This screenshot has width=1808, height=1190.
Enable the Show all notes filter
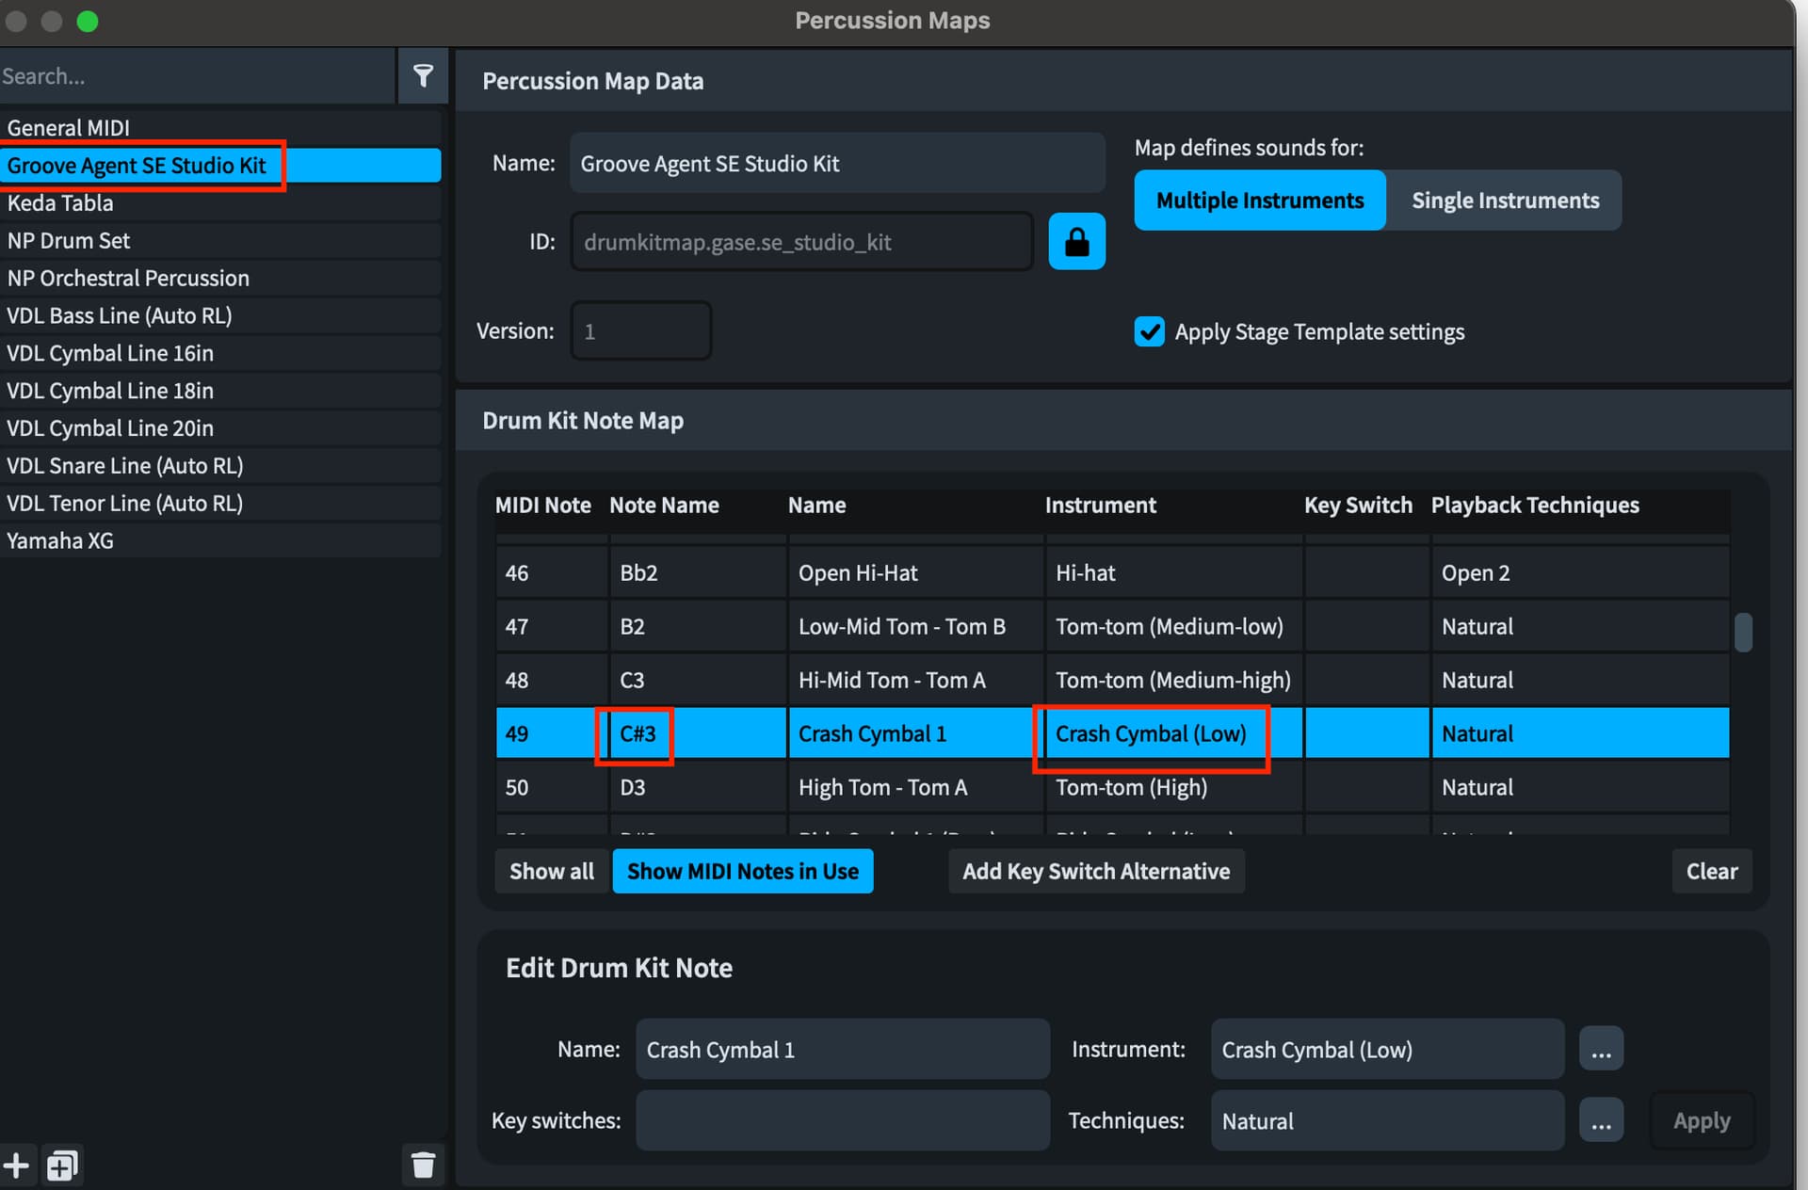pos(551,872)
